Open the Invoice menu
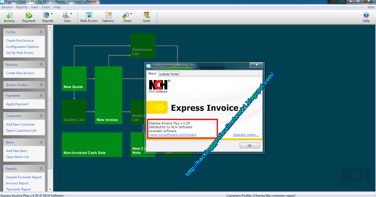The height and width of the screenshot is (197, 376). pos(7,7)
